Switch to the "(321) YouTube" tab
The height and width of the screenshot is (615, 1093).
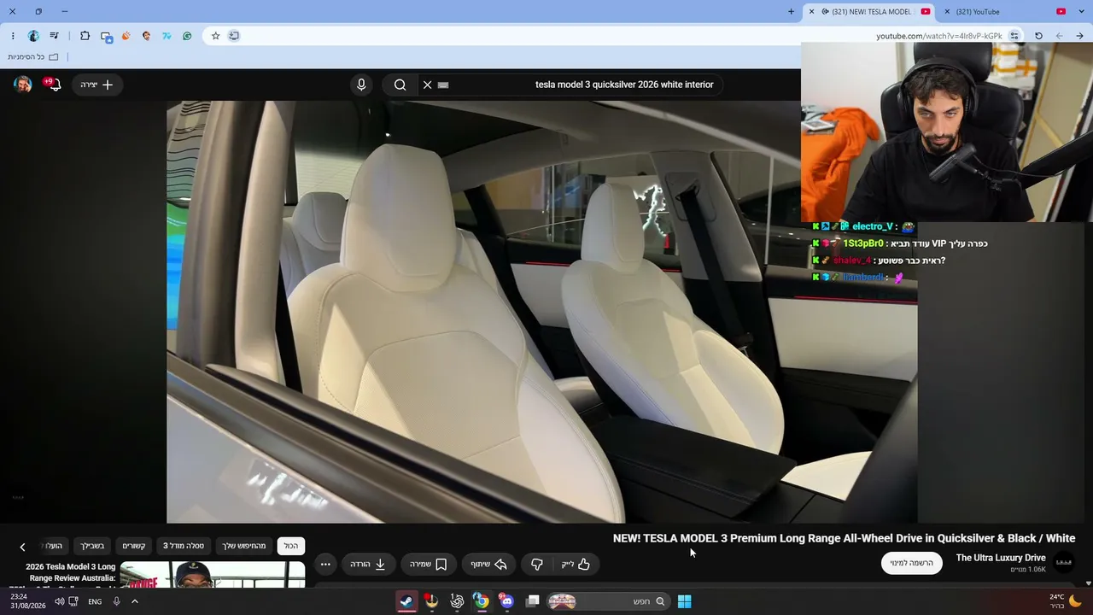coord(1003,12)
